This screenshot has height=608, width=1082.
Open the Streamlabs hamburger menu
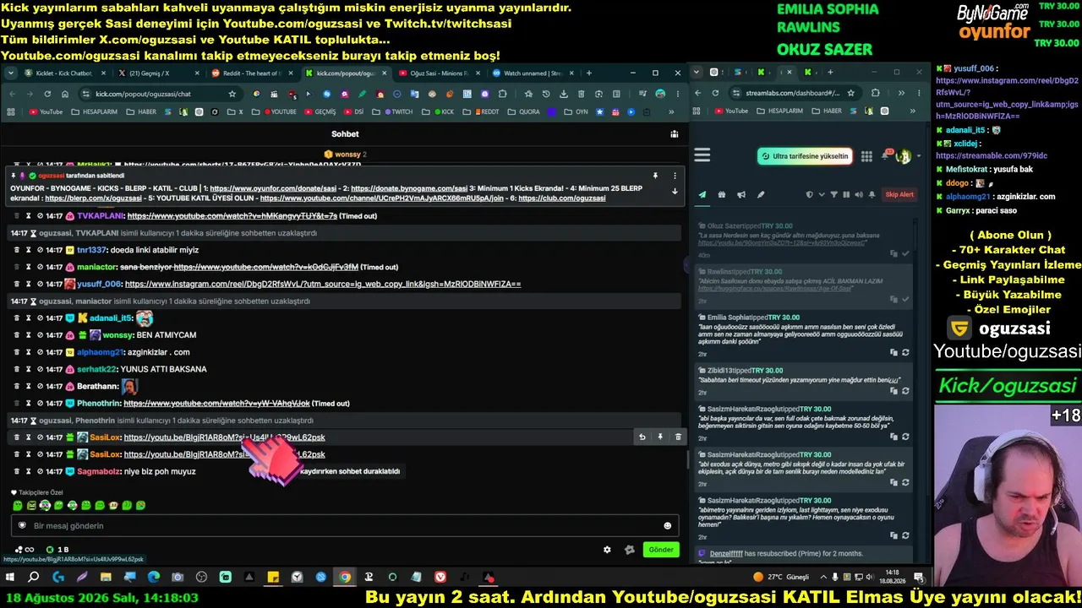702,155
